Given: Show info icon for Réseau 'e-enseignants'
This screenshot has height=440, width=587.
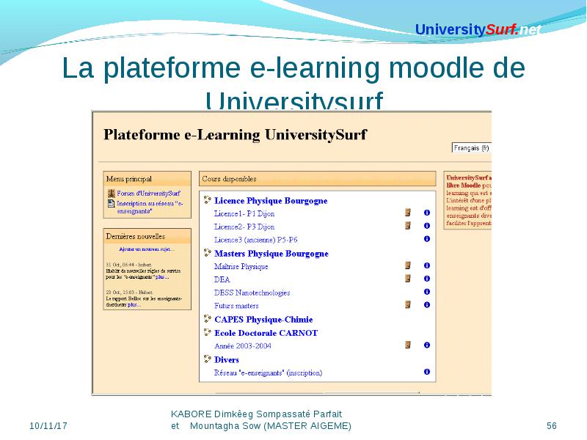Looking at the screenshot, I should click(427, 372).
